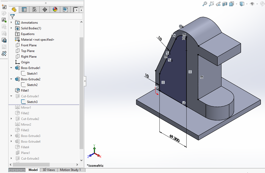Switch to the 3D Views tab
The height and width of the screenshot is (173, 265).
(x=49, y=170)
